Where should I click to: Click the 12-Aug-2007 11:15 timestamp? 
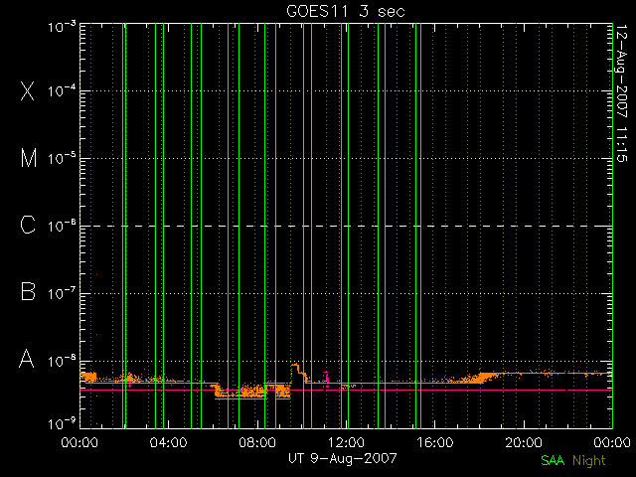pyautogui.click(x=621, y=93)
